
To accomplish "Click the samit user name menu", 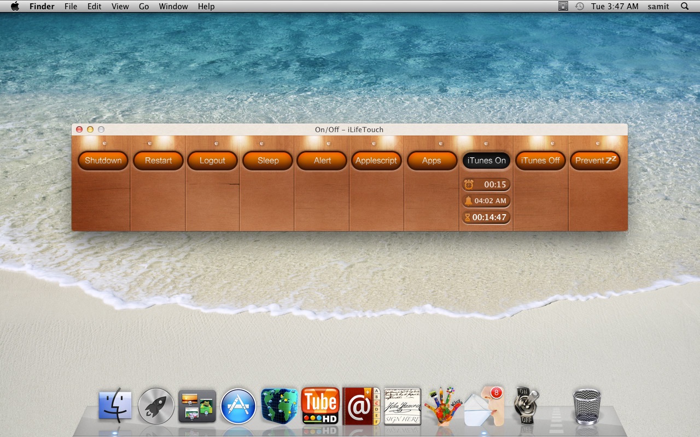I will click(x=659, y=7).
